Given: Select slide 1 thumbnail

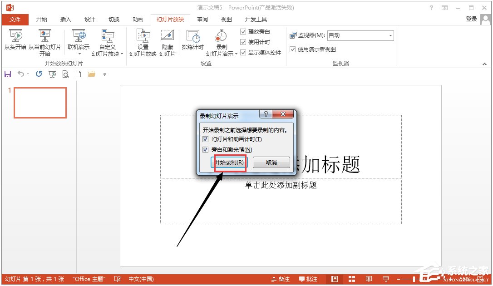Looking at the screenshot, I should point(40,103).
